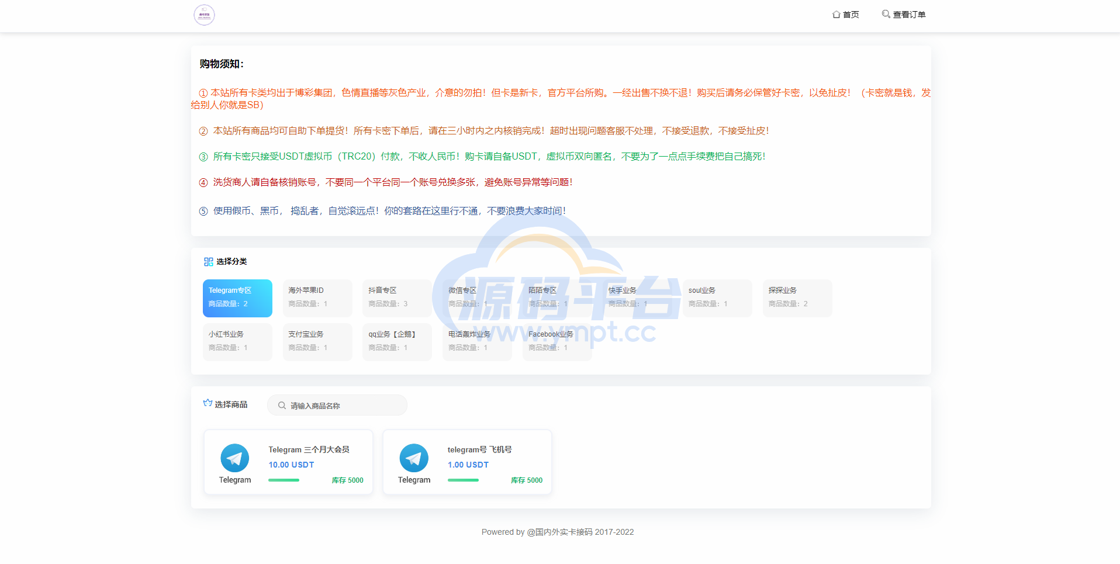Click notice ③ about USDT payment

pos(482,157)
